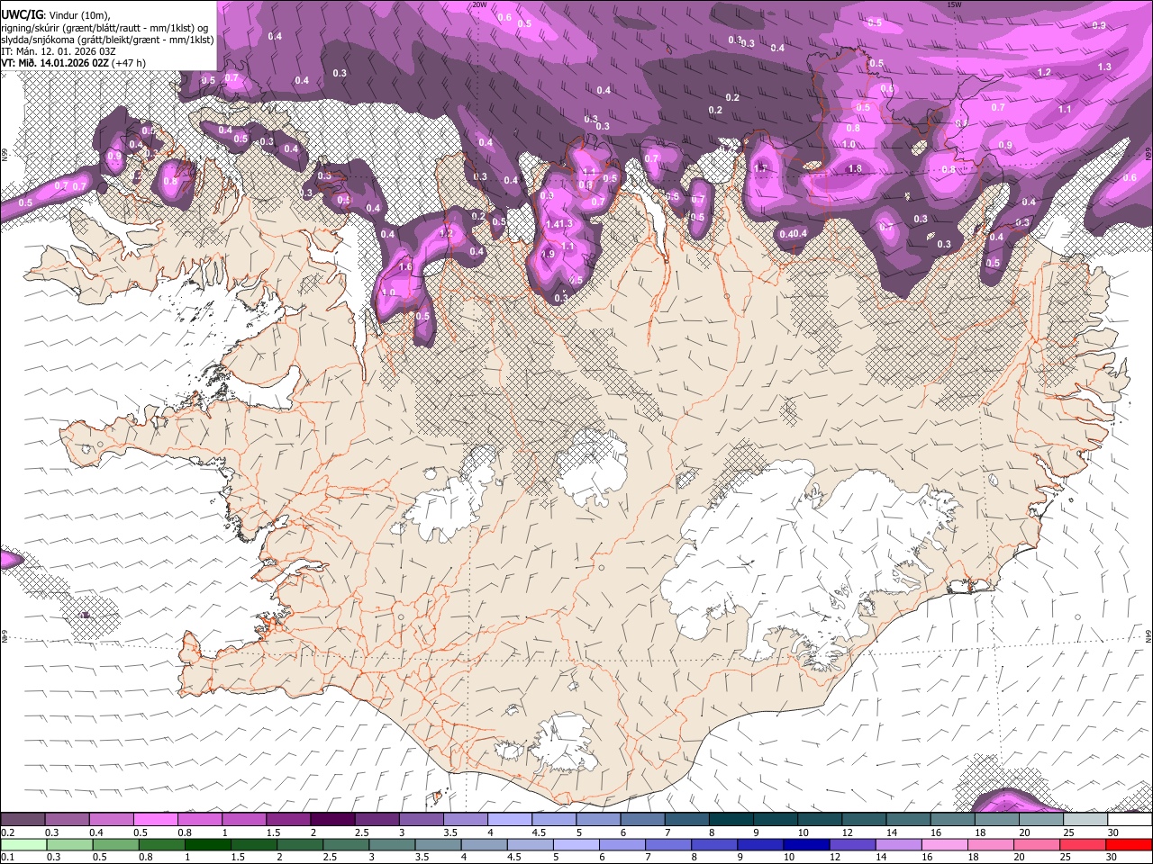Click the '0.2' label in the purple snow legend
Viewport: 1153px width, 864px height.
(9, 832)
